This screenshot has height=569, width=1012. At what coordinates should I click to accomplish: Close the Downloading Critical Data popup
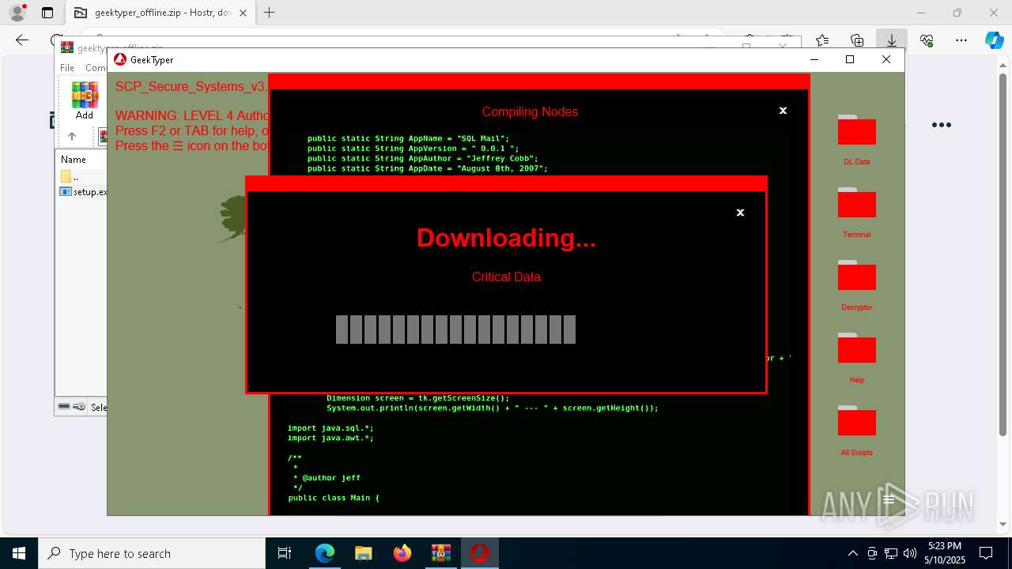click(x=740, y=213)
